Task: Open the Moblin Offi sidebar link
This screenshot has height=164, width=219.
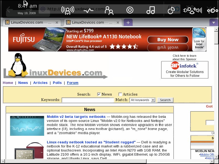Action: (207, 155)
